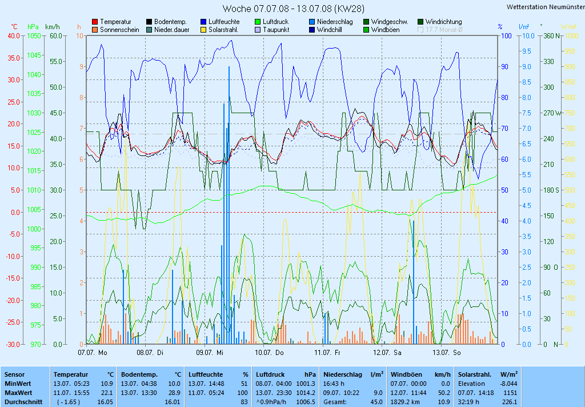Click the bright green Luftdruck legend square
This screenshot has width=585, height=407.
click(258, 22)
